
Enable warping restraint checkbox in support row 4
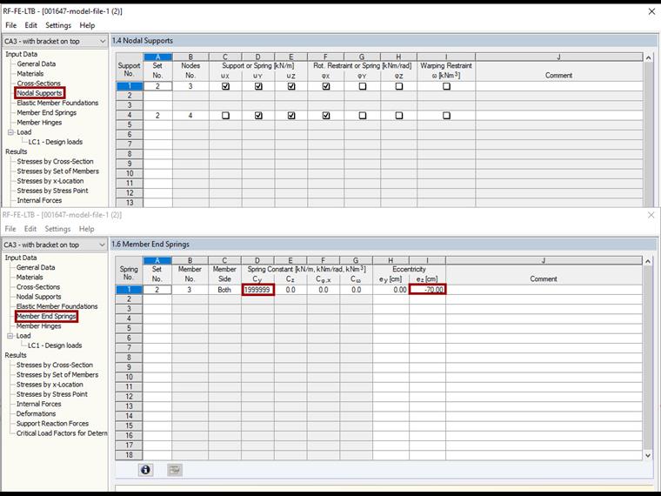tap(446, 115)
